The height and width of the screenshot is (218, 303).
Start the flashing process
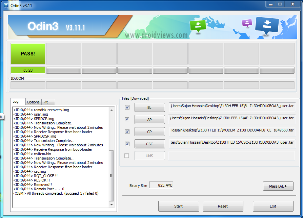179,206
